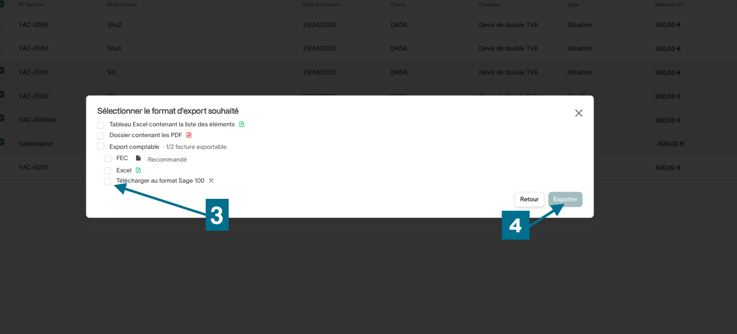The height and width of the screenshot is (334, 737).
Task: Click the Date de facture column header
Action: 321,4
